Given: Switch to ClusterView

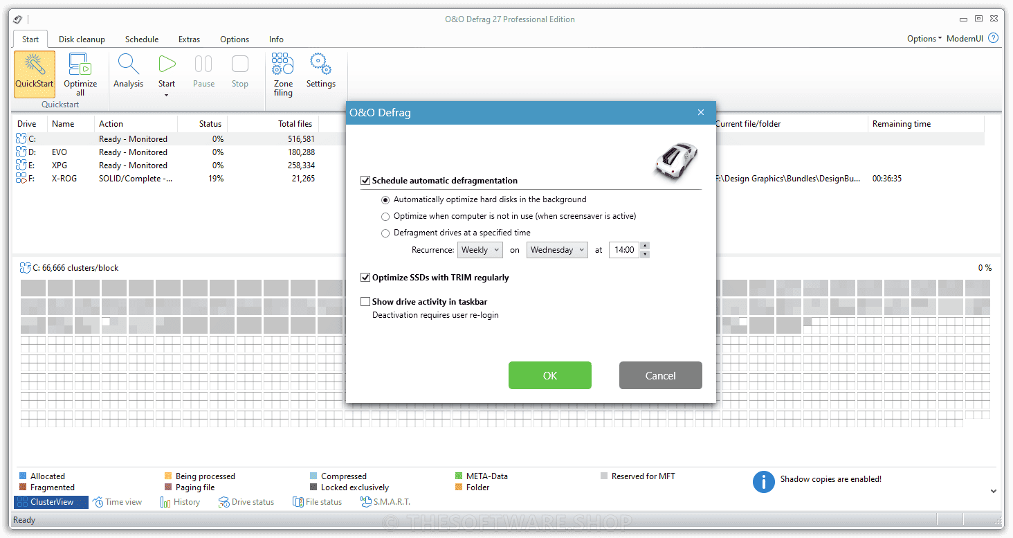Looking at the screenshot, I should pyautogui.click(x=51, y=502).
